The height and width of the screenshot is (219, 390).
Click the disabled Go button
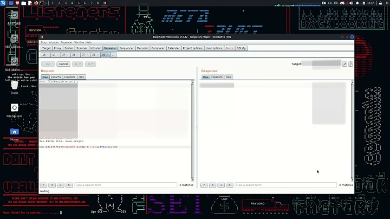(48, 64)
